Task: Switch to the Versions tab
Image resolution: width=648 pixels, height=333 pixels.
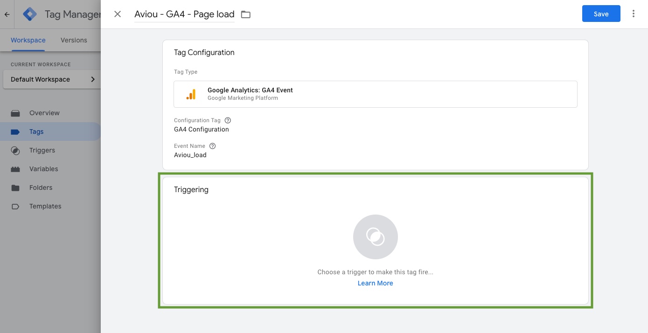Action: point(74,40)
